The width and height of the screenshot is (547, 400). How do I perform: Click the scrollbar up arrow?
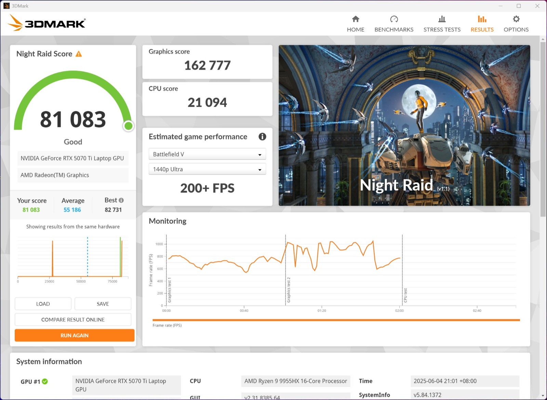[543, 39]
